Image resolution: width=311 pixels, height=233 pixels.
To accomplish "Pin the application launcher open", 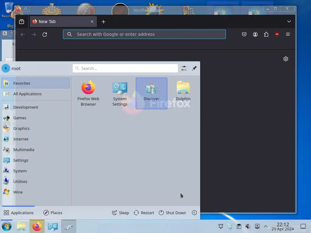I will click(194, 68).
